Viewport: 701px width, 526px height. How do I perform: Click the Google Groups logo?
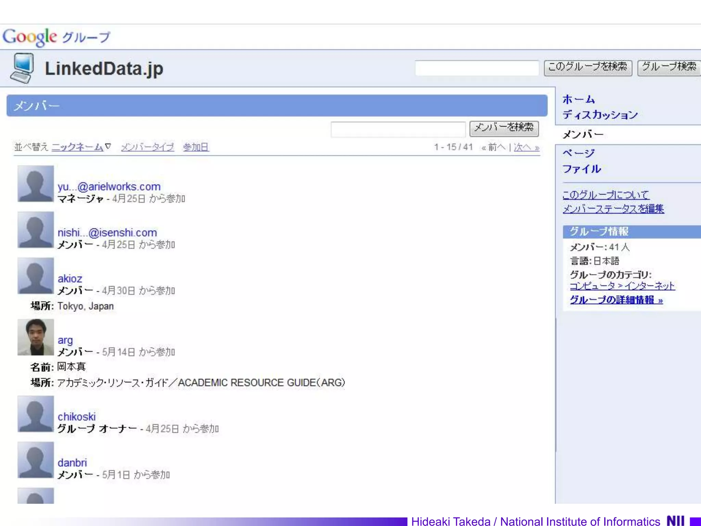(x=56, y=37)
